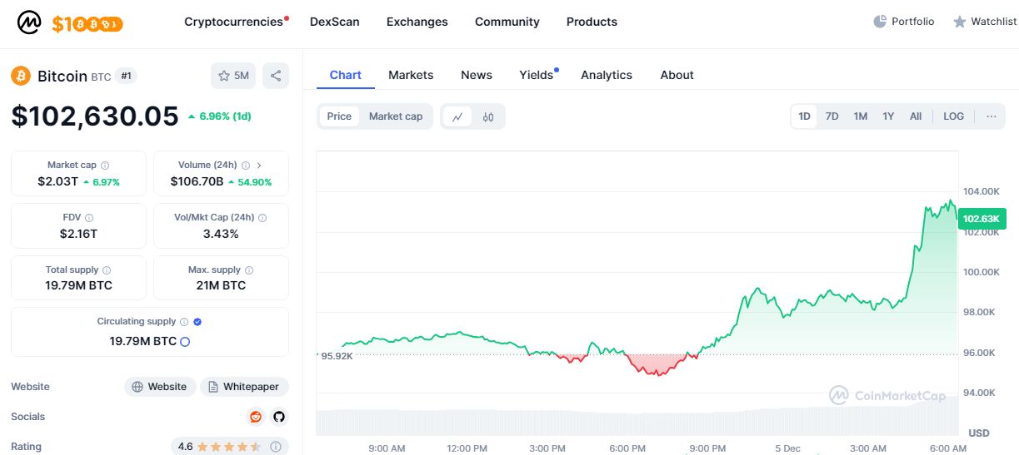This screenshot has height=455, width=1019.
Task: Toggle LOG scale on chart
Action: point(953,116)
